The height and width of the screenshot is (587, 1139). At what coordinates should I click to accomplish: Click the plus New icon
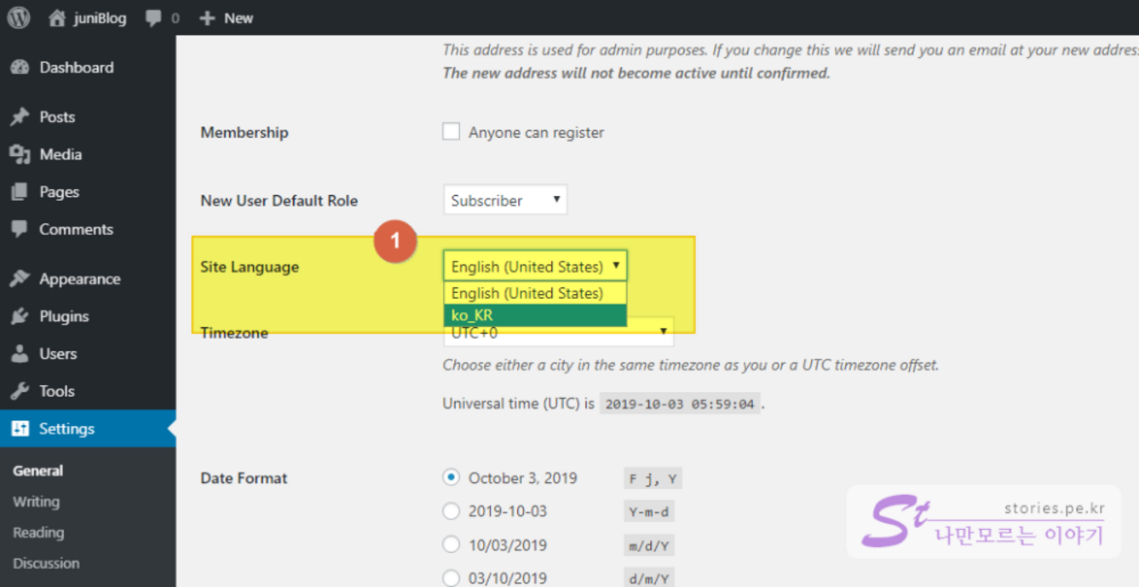[x=207, y=18]
